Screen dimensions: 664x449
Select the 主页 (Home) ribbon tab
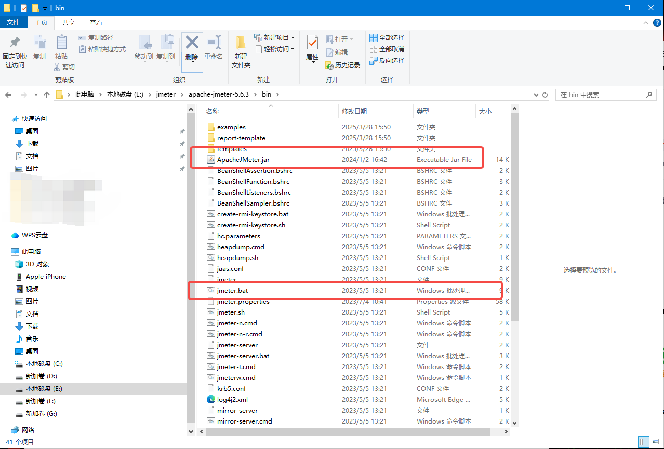point(41,23)
